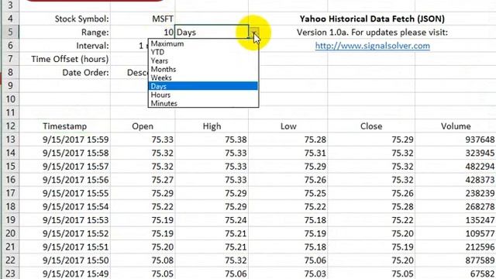This screenshot has width=496, height=279.
Task: Choose Years from the range list
Action: [203, 60]
